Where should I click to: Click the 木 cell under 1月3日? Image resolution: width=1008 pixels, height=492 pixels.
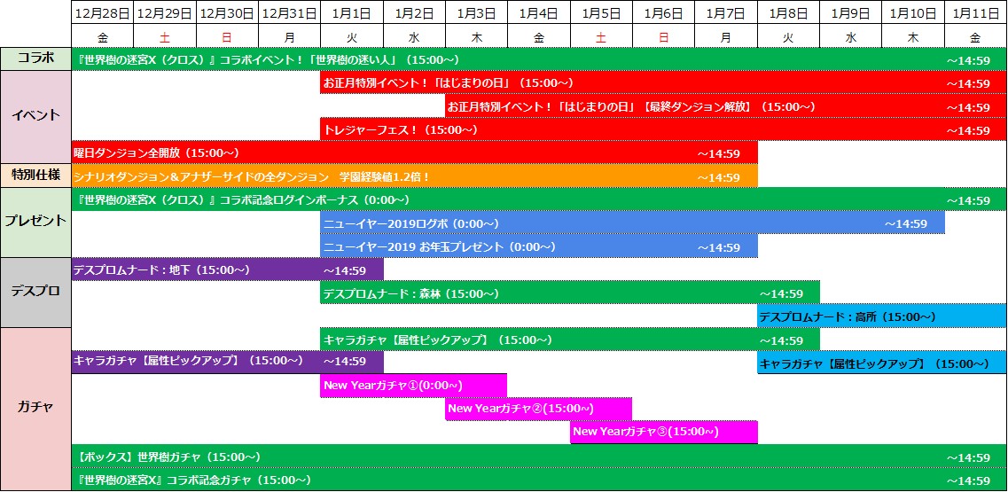pos(476,37)
